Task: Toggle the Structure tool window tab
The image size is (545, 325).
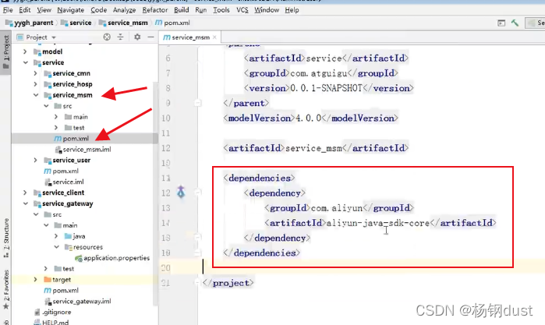Action: coord(6,238)
